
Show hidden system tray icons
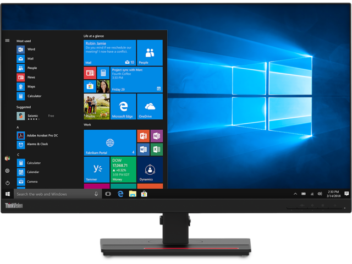click(x=295, y=194)
